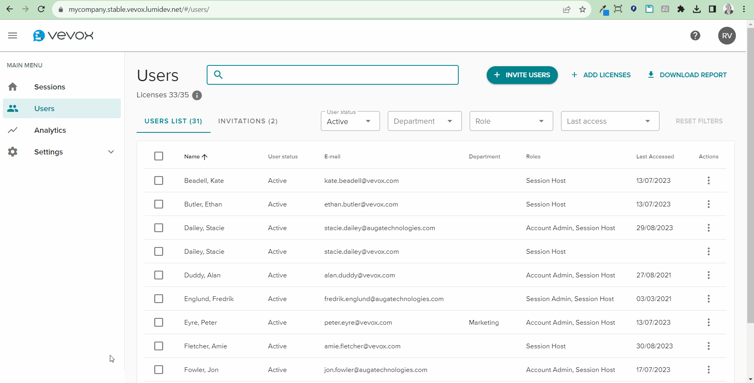Open actions for stacie.dailey@vevox.com row

[708, 251]
